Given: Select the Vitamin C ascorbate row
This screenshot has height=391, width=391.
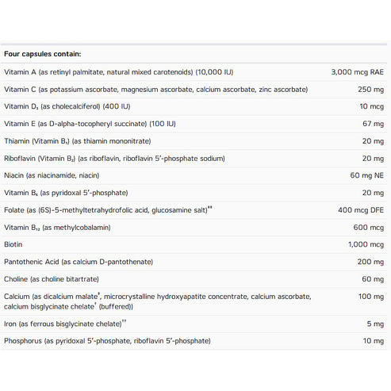Looking at the screenshot, I should [194, 90].
